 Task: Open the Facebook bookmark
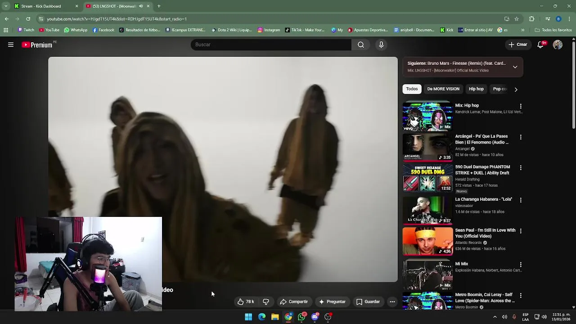tap(103, 30)
